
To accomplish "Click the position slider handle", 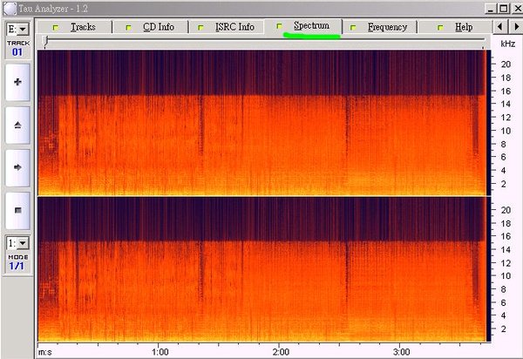I will (45, 41).
